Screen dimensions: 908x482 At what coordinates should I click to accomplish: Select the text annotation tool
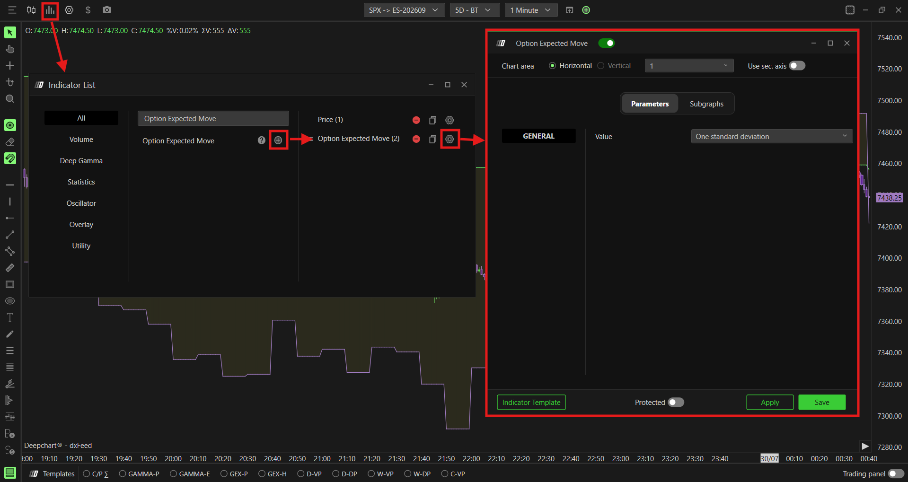tap(10, 317)
